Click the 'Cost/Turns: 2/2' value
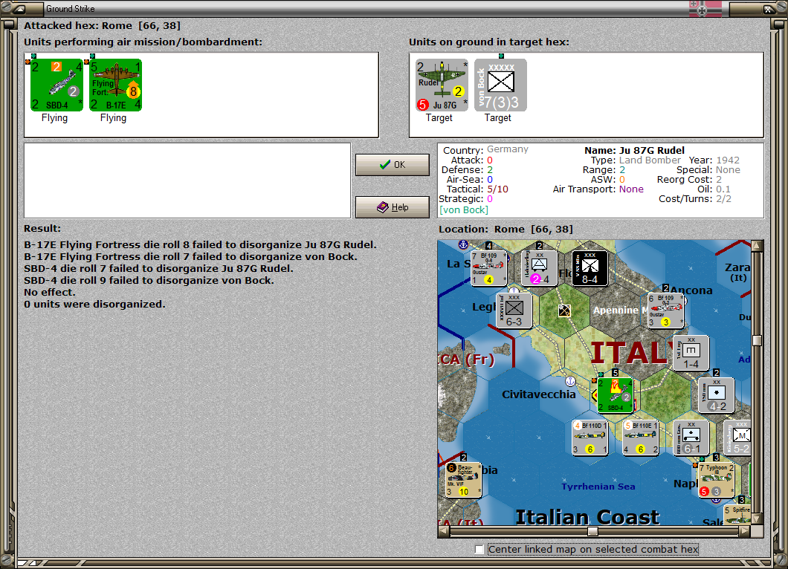788x569 pixels. (723, 199)
